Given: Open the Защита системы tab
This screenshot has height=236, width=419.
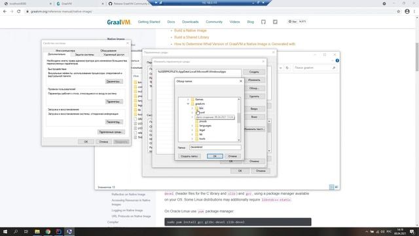Looking at the screenshot, I should click(84, 54).
